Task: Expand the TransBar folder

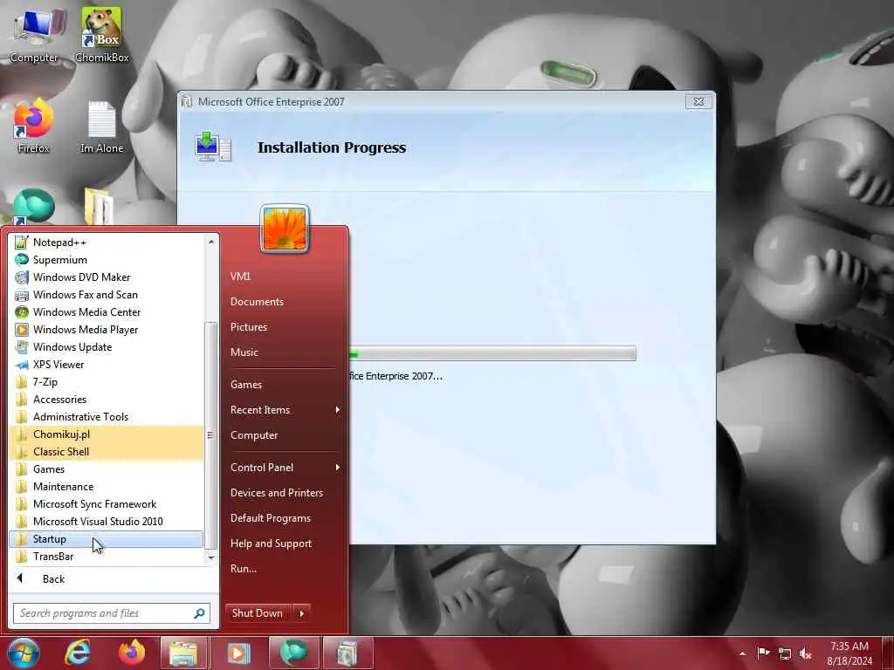Action: (x=106, y=557)
